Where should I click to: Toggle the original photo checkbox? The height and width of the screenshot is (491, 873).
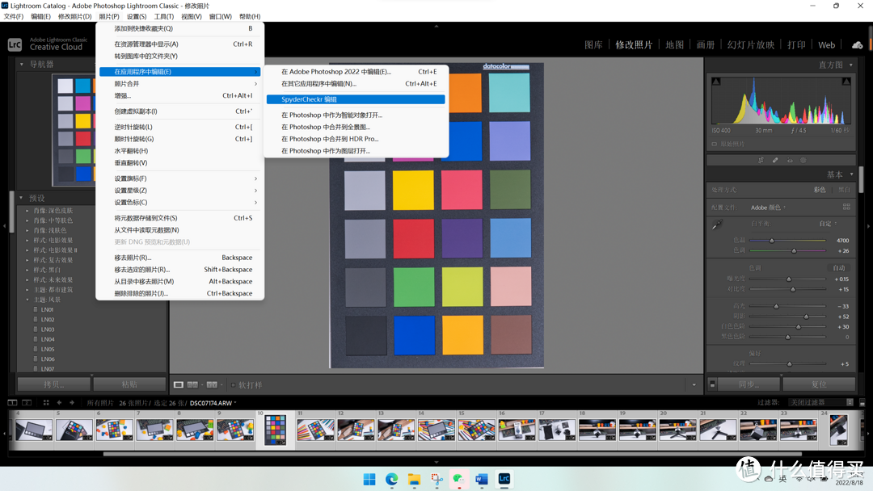pyautogui.click(x=715, y=144)
